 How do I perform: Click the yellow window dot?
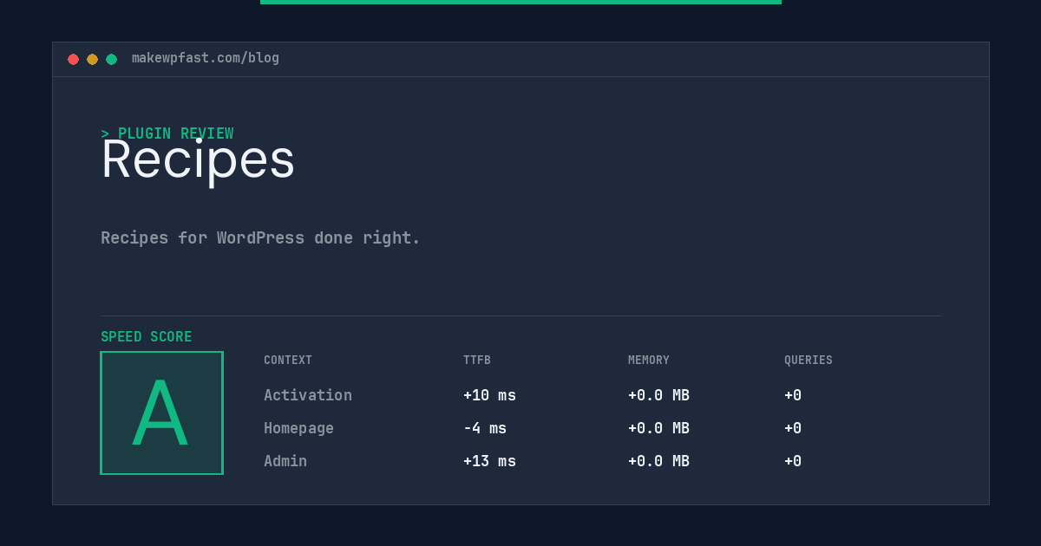[x=92, y=59]
